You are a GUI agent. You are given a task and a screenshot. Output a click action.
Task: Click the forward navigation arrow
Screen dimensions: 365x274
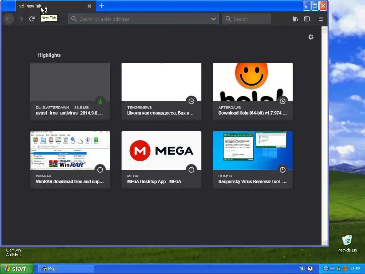click(x=20, y=19)
